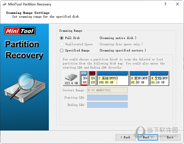Click the dark red Other partition color bar

coord(92,73)
